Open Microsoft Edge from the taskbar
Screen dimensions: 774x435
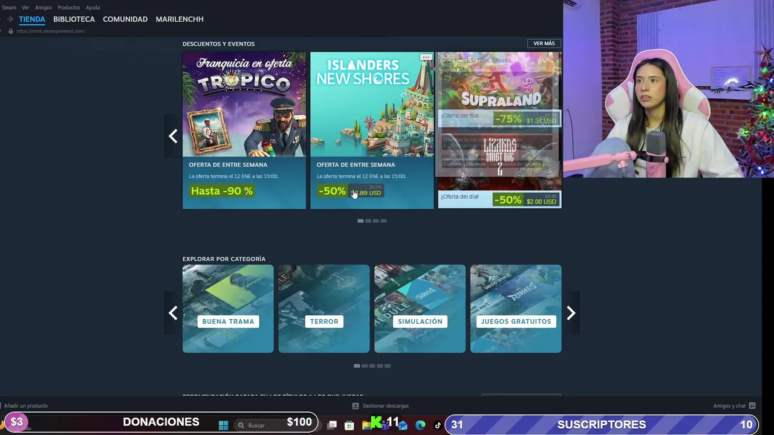pos(420,425)
